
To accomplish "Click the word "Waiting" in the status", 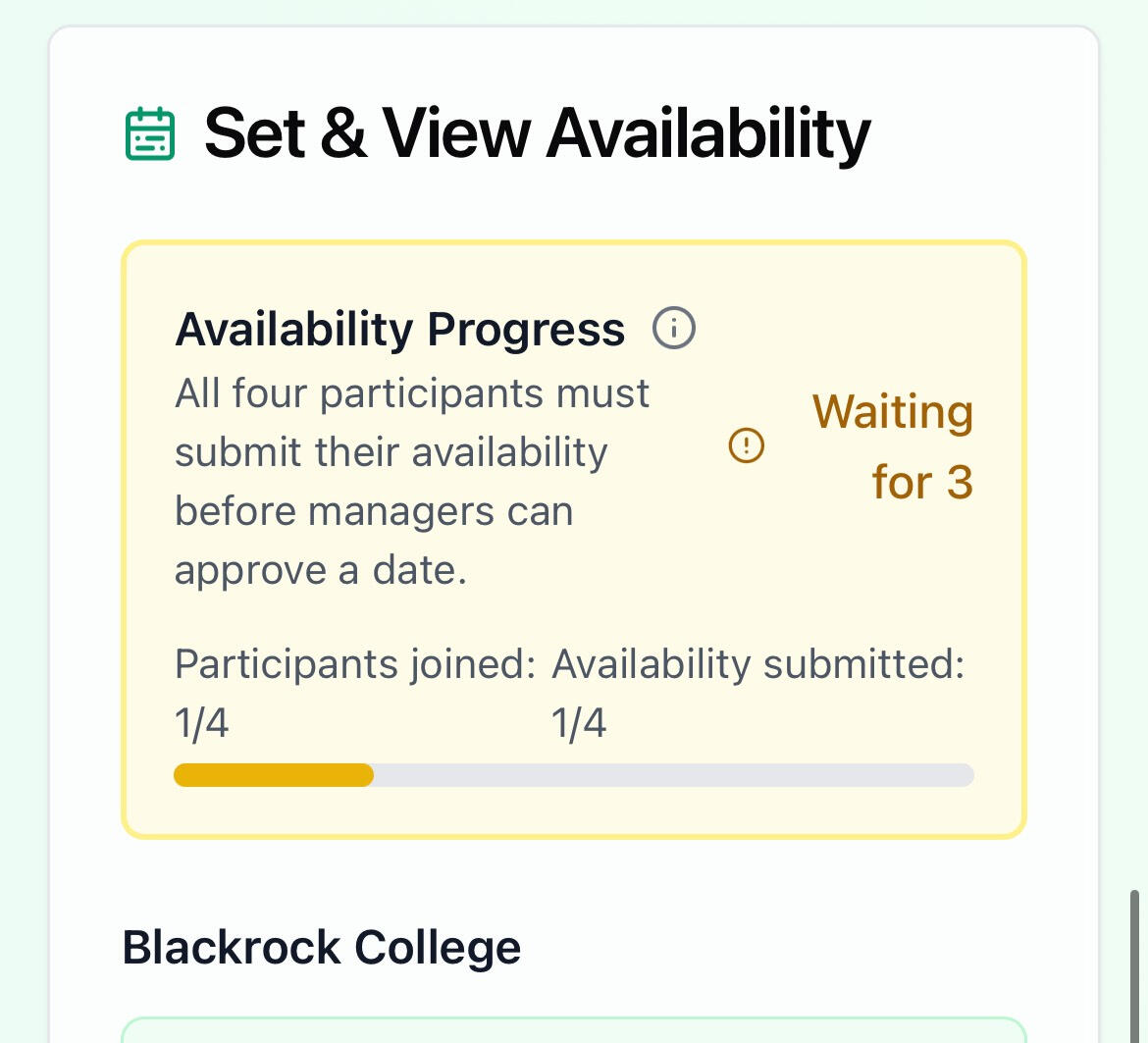I will (893, 412).
